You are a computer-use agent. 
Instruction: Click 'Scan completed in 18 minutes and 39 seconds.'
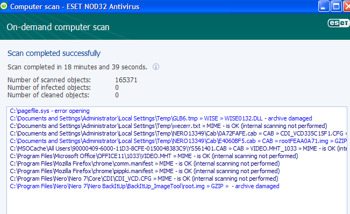77,67
